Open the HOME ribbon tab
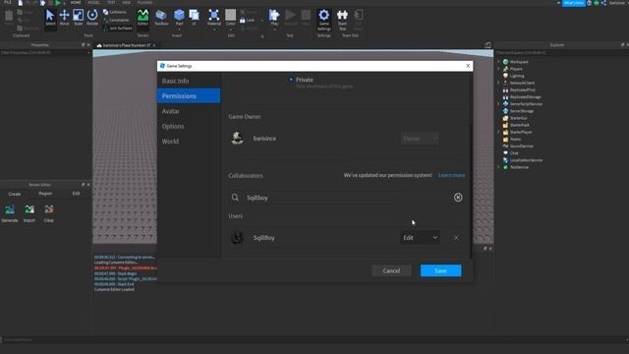The image size is (629, 354). pyautogui.click(x=76, y=2)
